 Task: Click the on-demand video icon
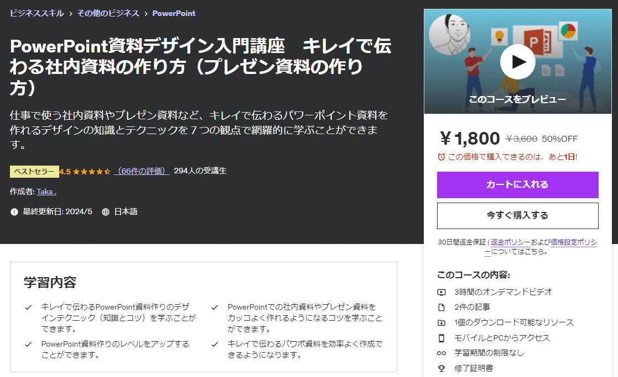click(442, 292)
